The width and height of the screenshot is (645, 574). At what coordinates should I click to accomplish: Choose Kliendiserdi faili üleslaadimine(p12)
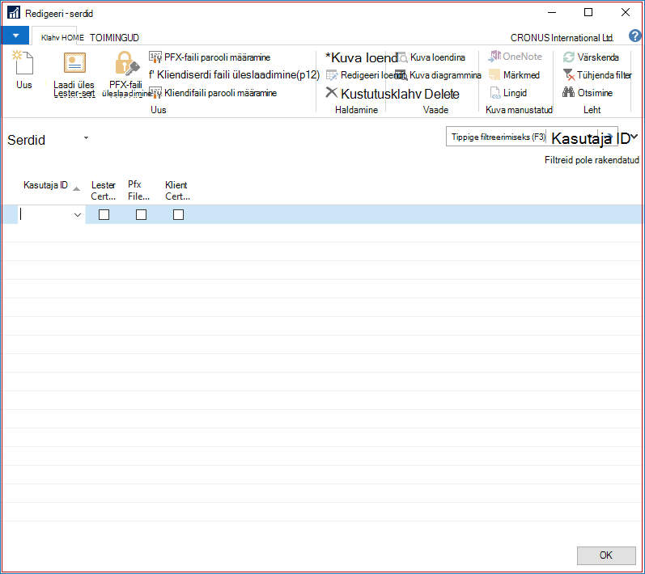(x=234, y=74)
